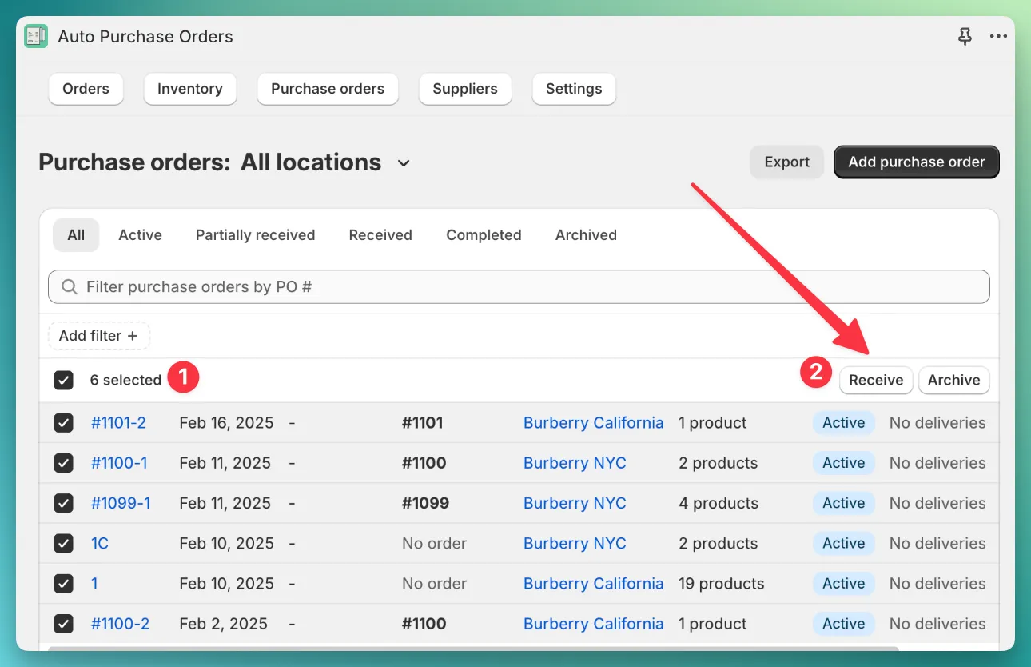Click the Auto Purchase Orders app icon
The height and width of the screenshot is (667, 1031).
36,36
